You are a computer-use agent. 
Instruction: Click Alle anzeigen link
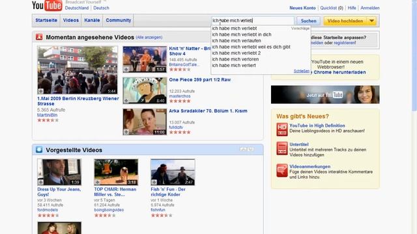[149, 38]
